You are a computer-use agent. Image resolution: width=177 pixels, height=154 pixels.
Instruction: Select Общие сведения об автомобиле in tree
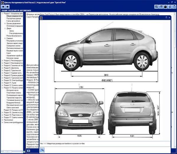pyautogui.click(x=14, y=16)
